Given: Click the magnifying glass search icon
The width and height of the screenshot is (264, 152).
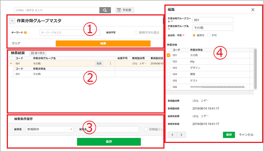Looking at the screenshot, I should 104,10.
